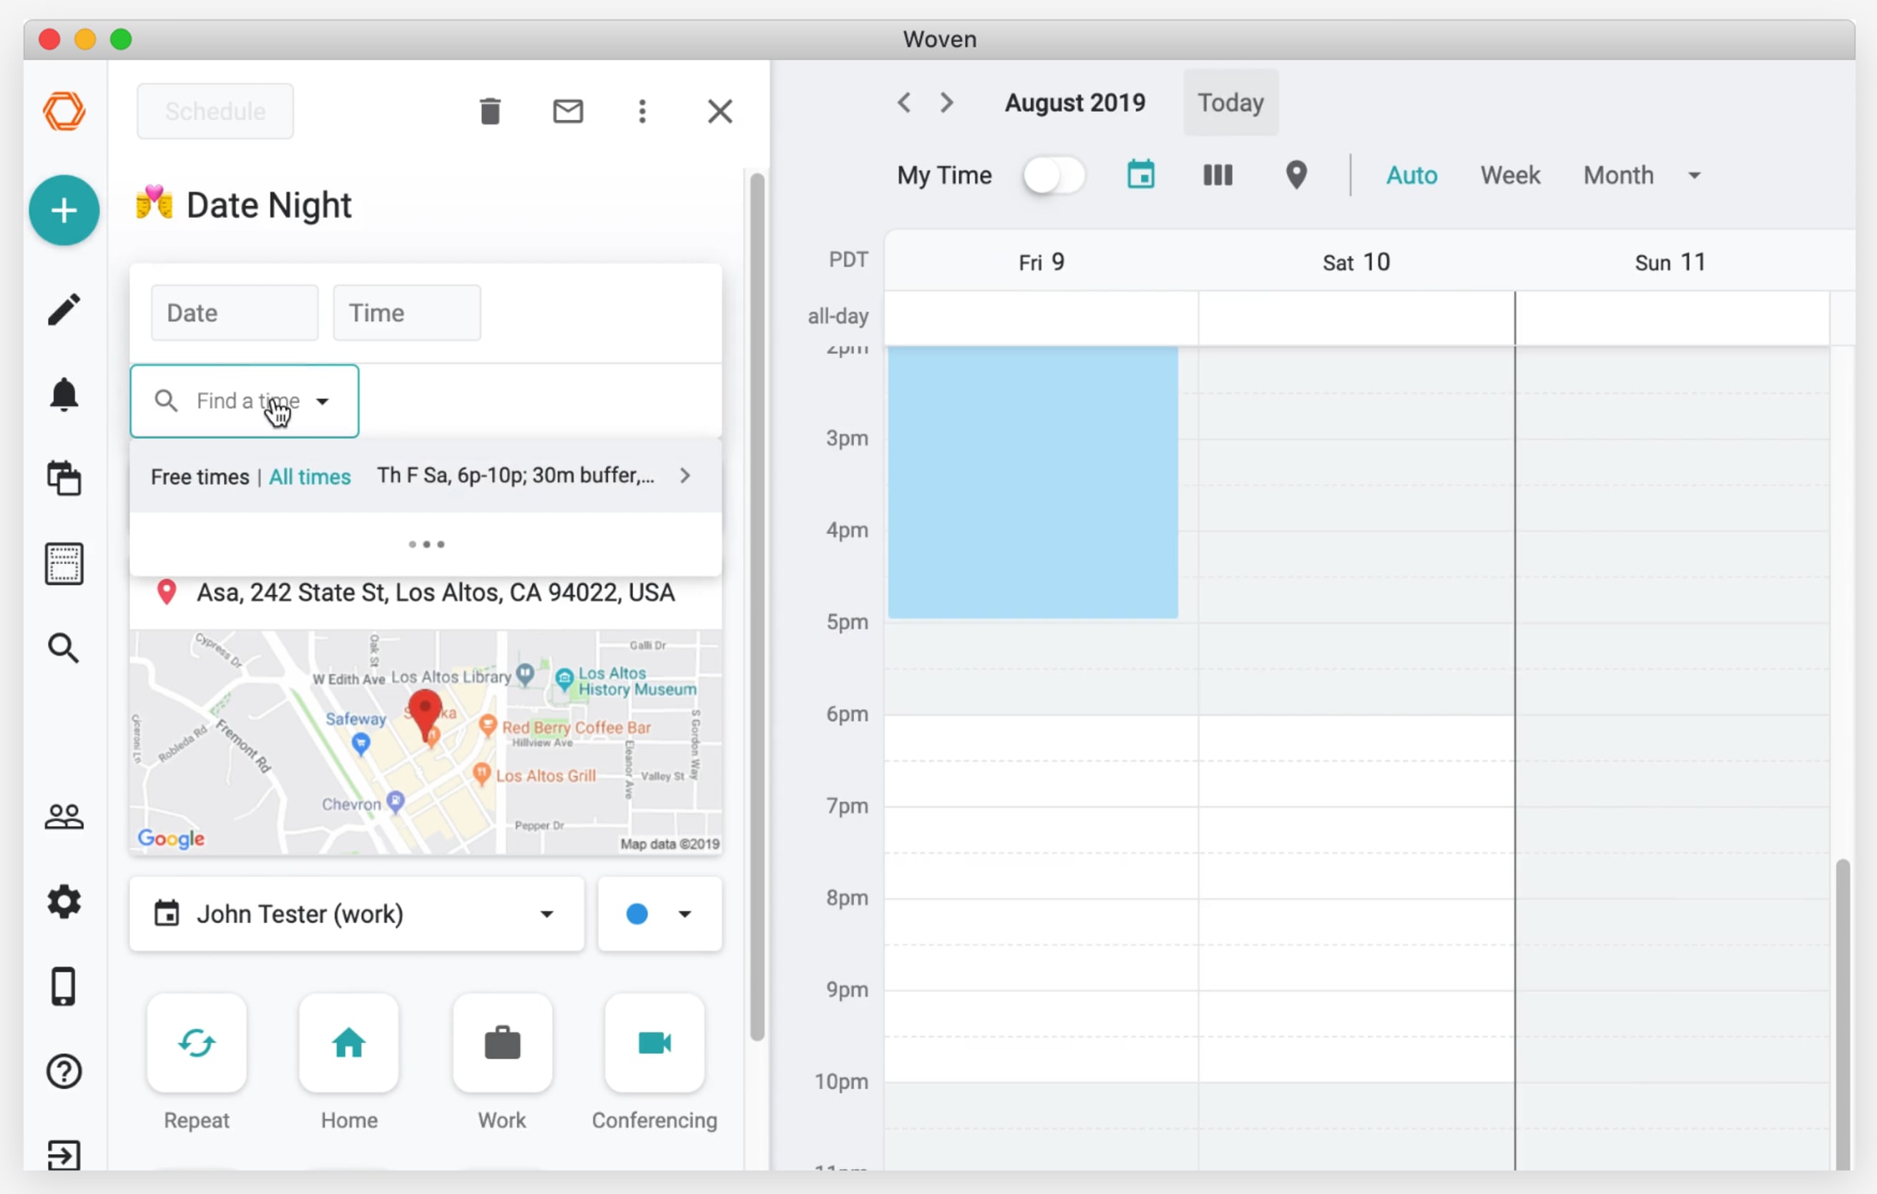Click the Fri 9 day header
1877x1194 pixels.
point(1042,262)
